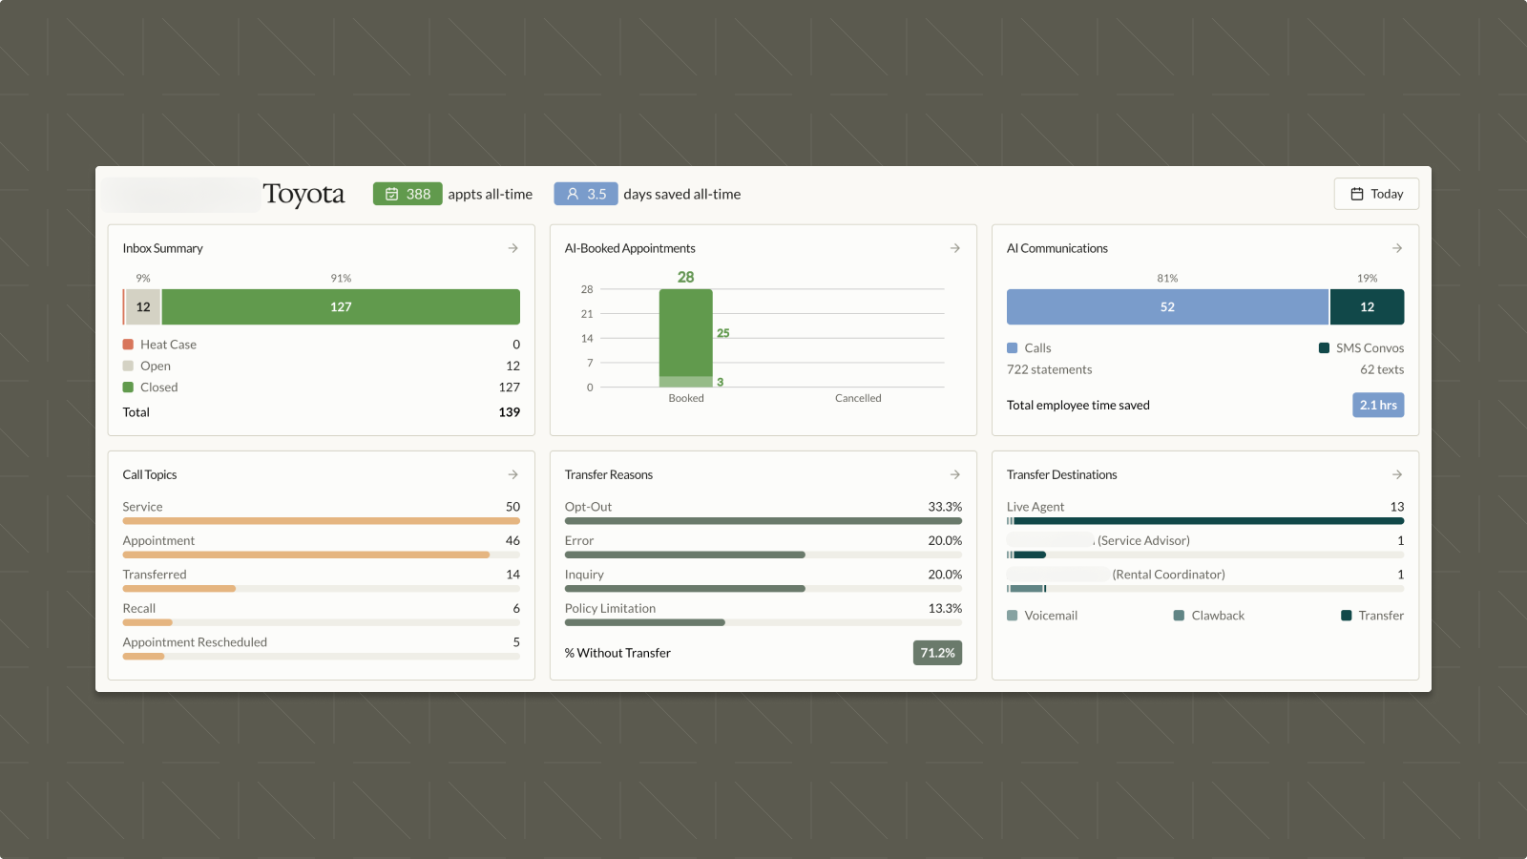Click the calendar icon beside 388 appts
Viewport: 1527px width, 859px height.
click(x=391, y=194)
